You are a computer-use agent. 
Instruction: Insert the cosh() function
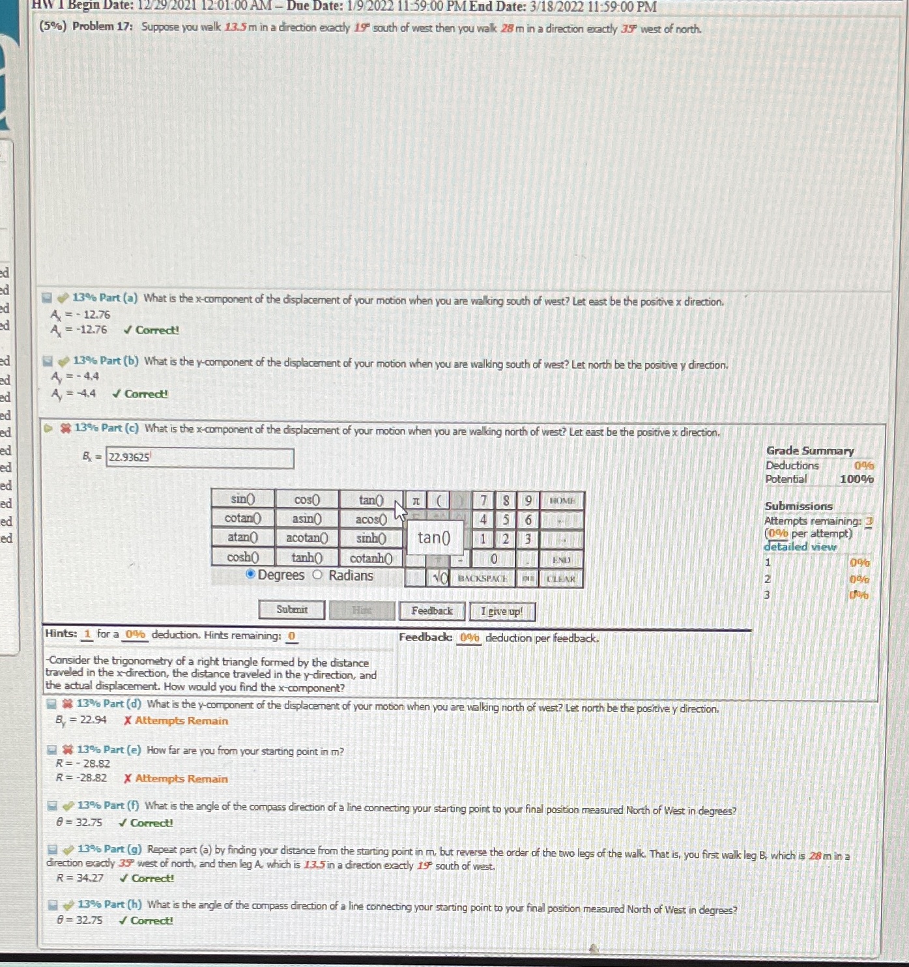(243, 557)
